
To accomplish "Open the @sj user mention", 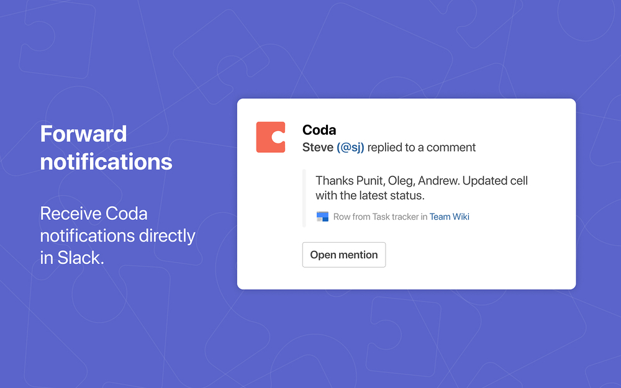I will point(350,147).
